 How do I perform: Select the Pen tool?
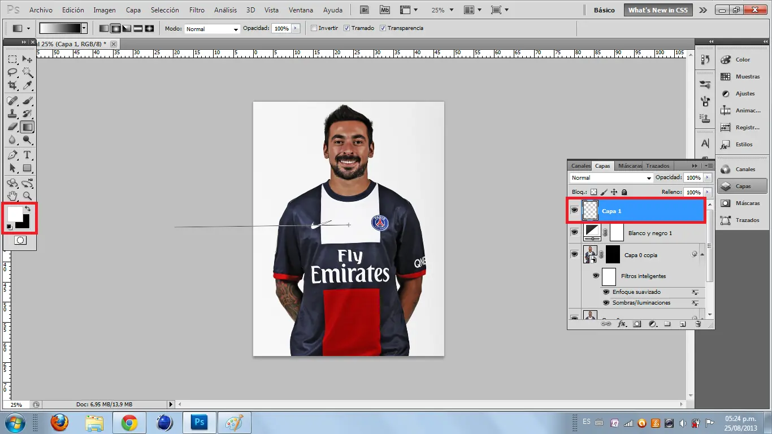pyautogui.click(x=12, y=155)
